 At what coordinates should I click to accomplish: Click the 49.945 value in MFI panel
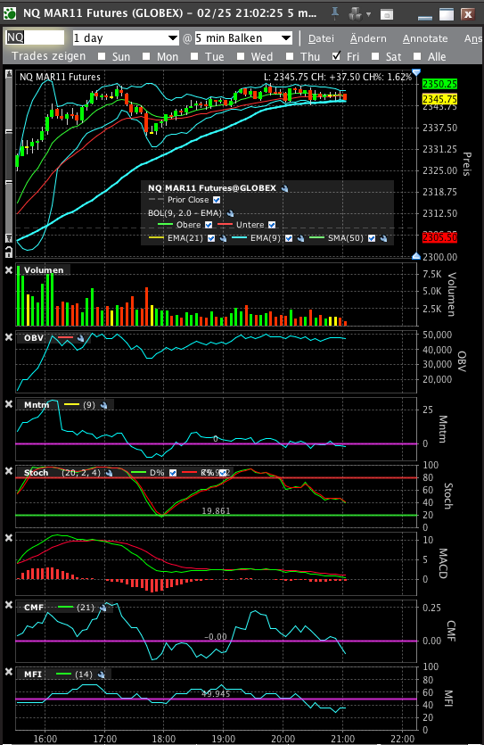216,694
